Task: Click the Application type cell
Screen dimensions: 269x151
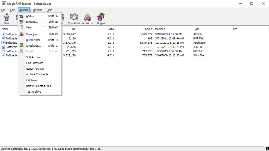Action: point(200,43)
